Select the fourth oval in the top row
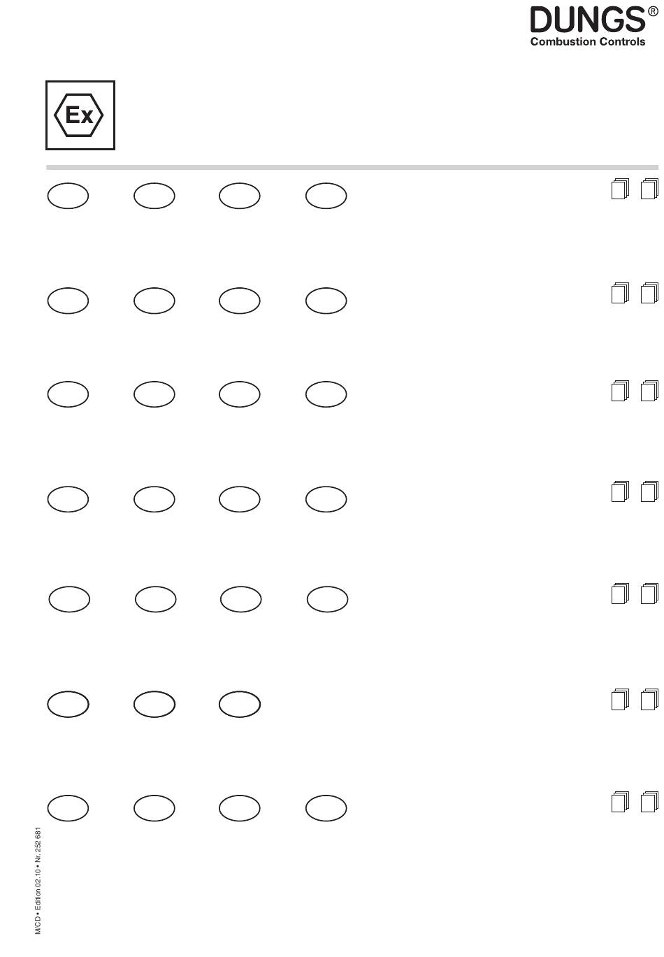 pyautogui.click(x=326, y=196)
